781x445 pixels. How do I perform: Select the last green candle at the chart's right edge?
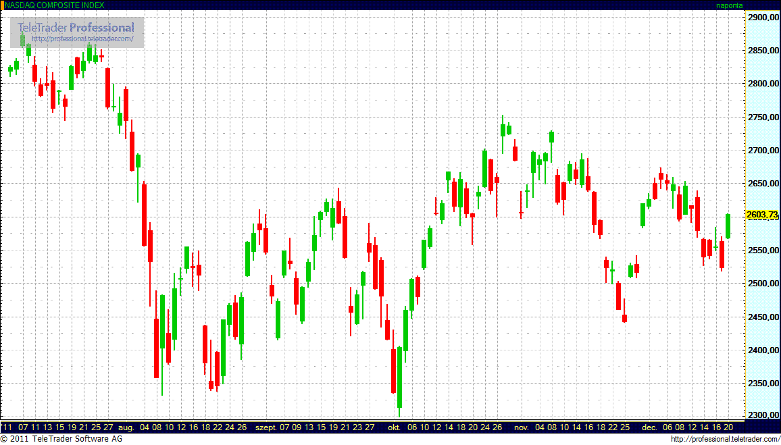coord(728,226)
